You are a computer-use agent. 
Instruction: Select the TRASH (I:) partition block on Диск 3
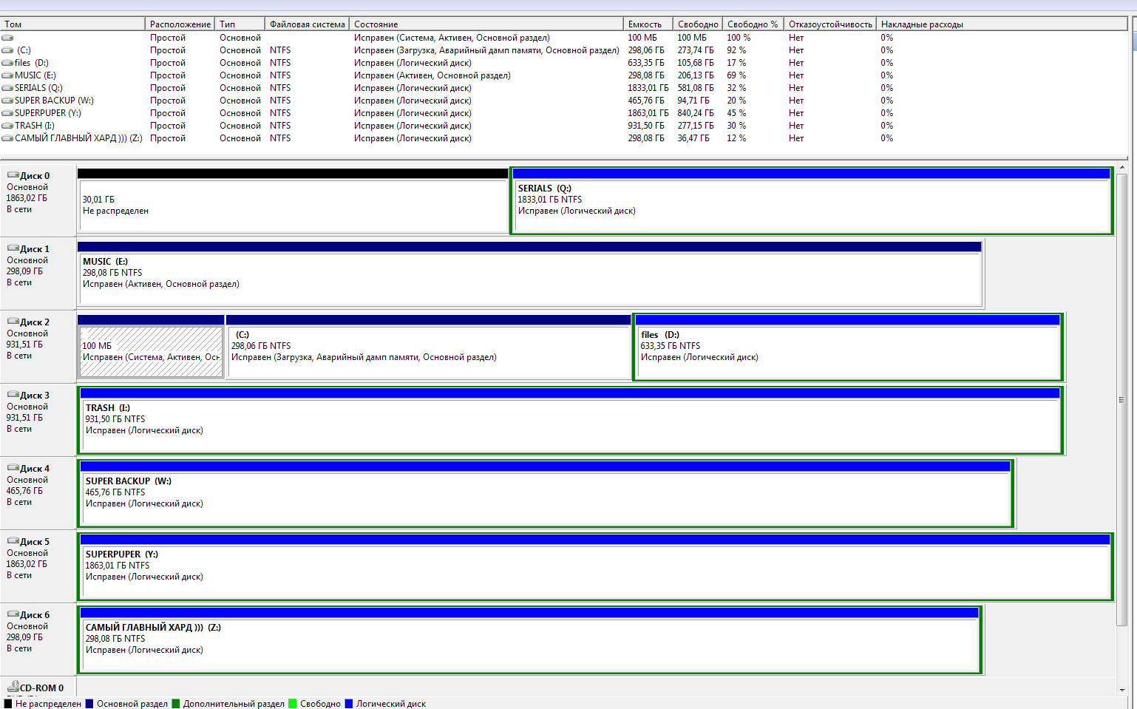click(x=570, y=420)
